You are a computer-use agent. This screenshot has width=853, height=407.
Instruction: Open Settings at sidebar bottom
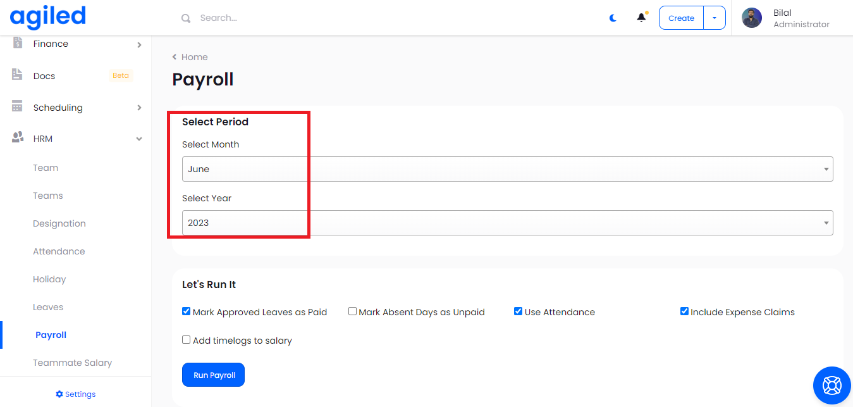click(76, 394)
